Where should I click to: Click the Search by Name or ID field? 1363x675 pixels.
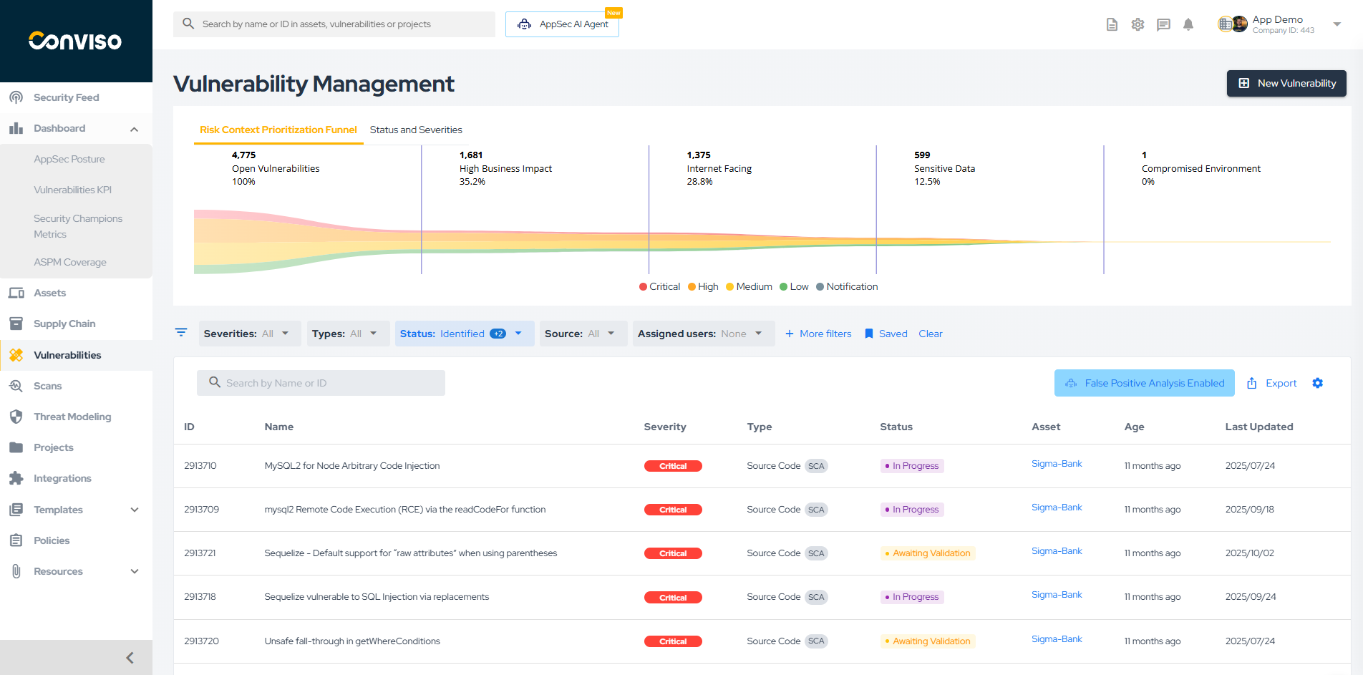point(321,382)
